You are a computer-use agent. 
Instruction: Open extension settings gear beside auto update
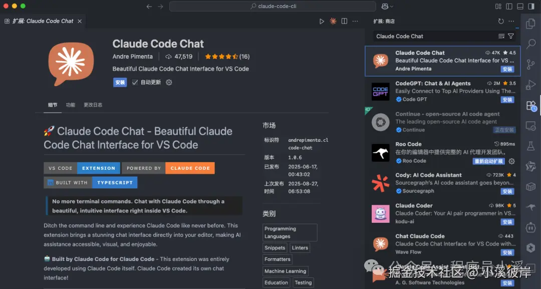(169, 83)
